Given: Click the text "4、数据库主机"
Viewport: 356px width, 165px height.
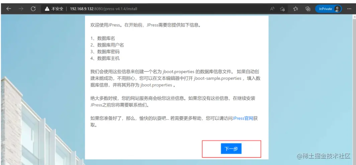Looking at the screenshot, I should coord(105,58).
